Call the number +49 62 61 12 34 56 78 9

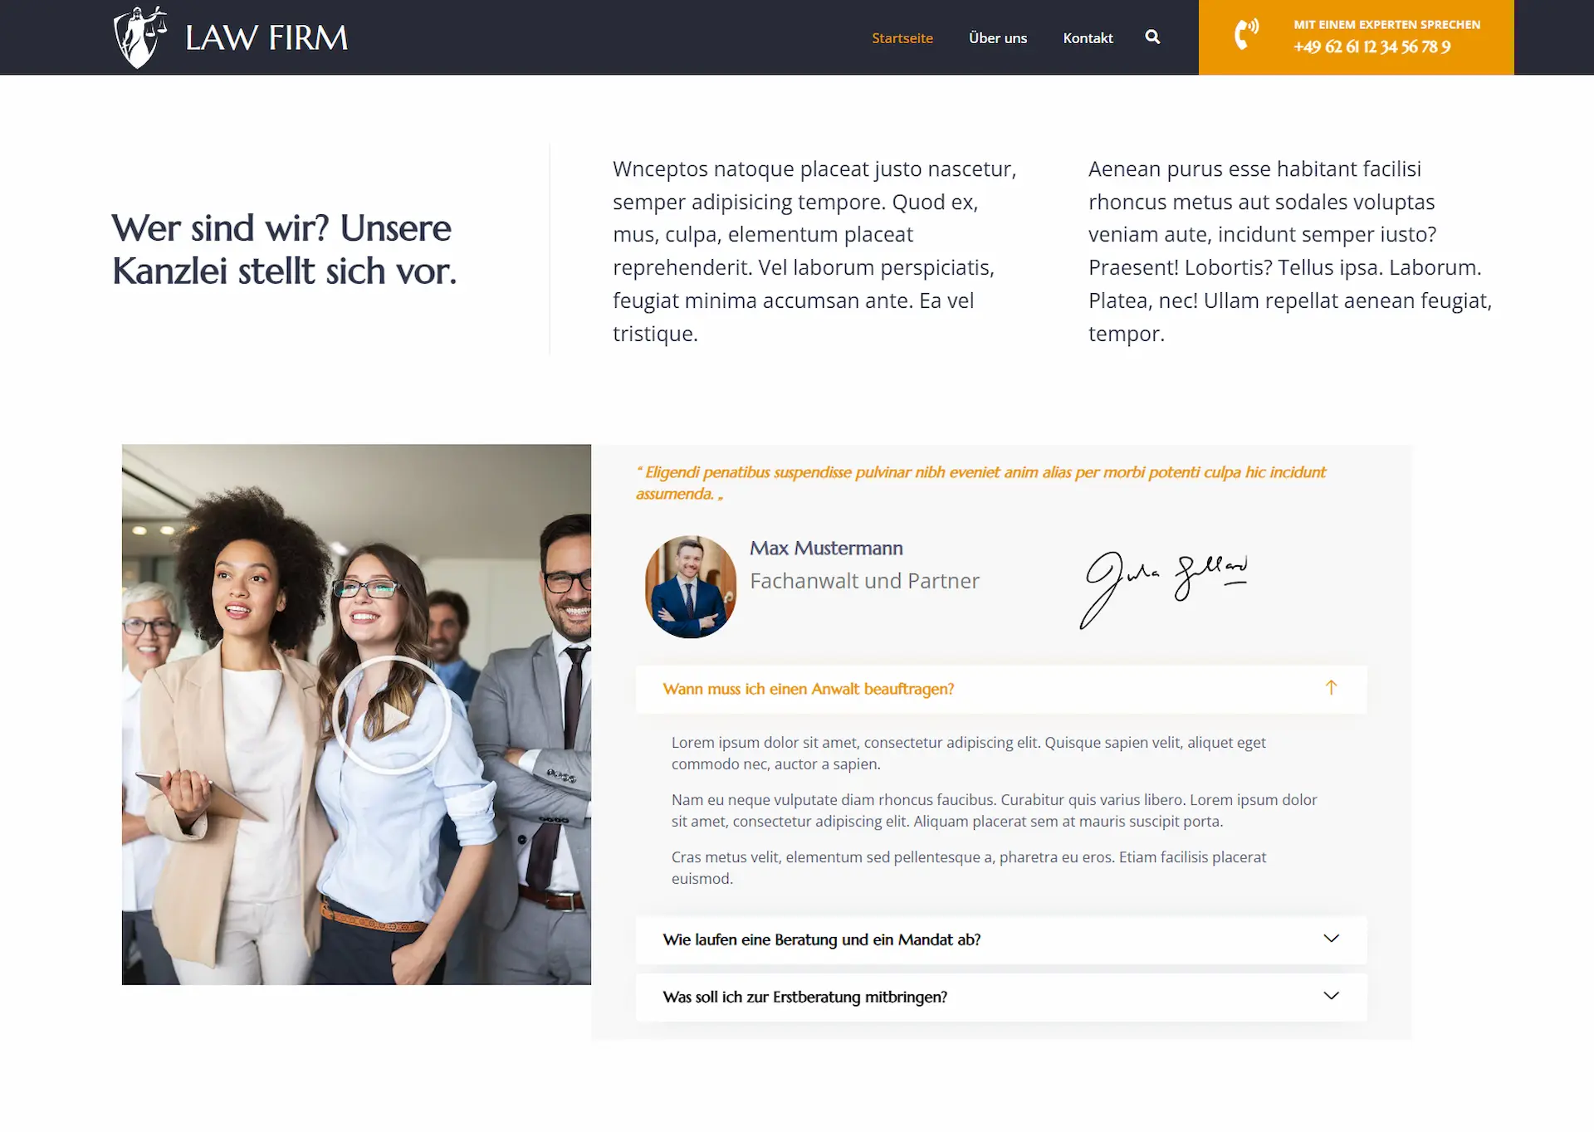1372,47
